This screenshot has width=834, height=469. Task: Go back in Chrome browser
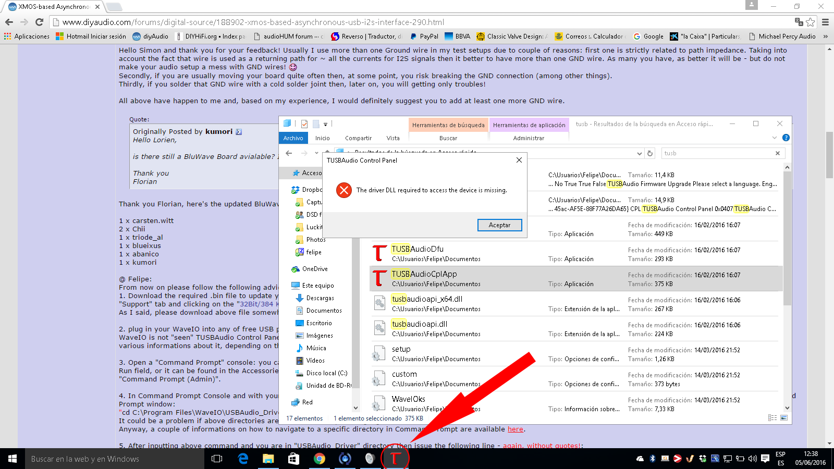[9, 22]
